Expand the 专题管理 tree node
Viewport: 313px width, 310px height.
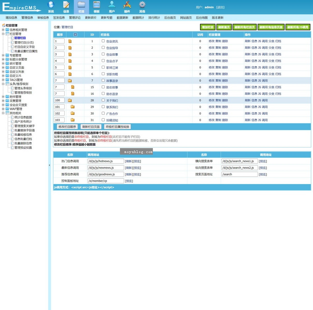pyautogui.click(x=3, y=55)
